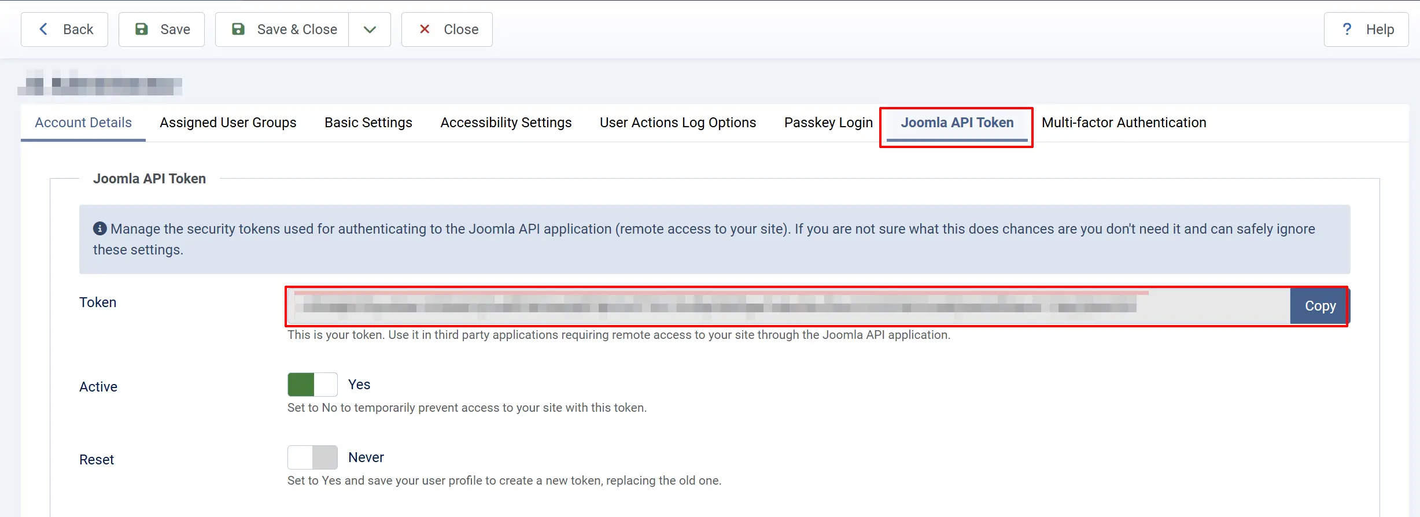
Task: Open the Basic Settings tab
Action: [x=368, y=123]
